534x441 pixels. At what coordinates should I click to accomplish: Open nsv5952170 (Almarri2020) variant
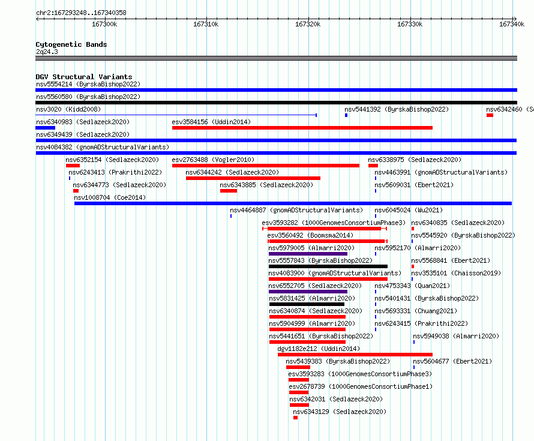pos(418,248)
